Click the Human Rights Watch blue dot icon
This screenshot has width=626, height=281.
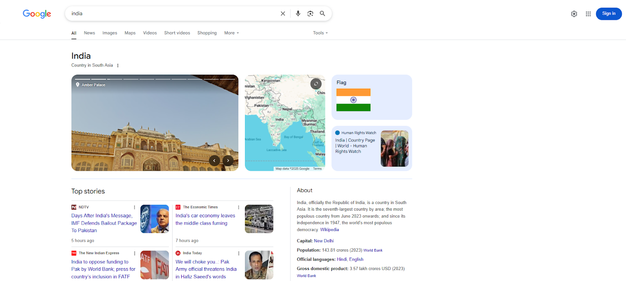pyautogui.click(x=337, y=133)
